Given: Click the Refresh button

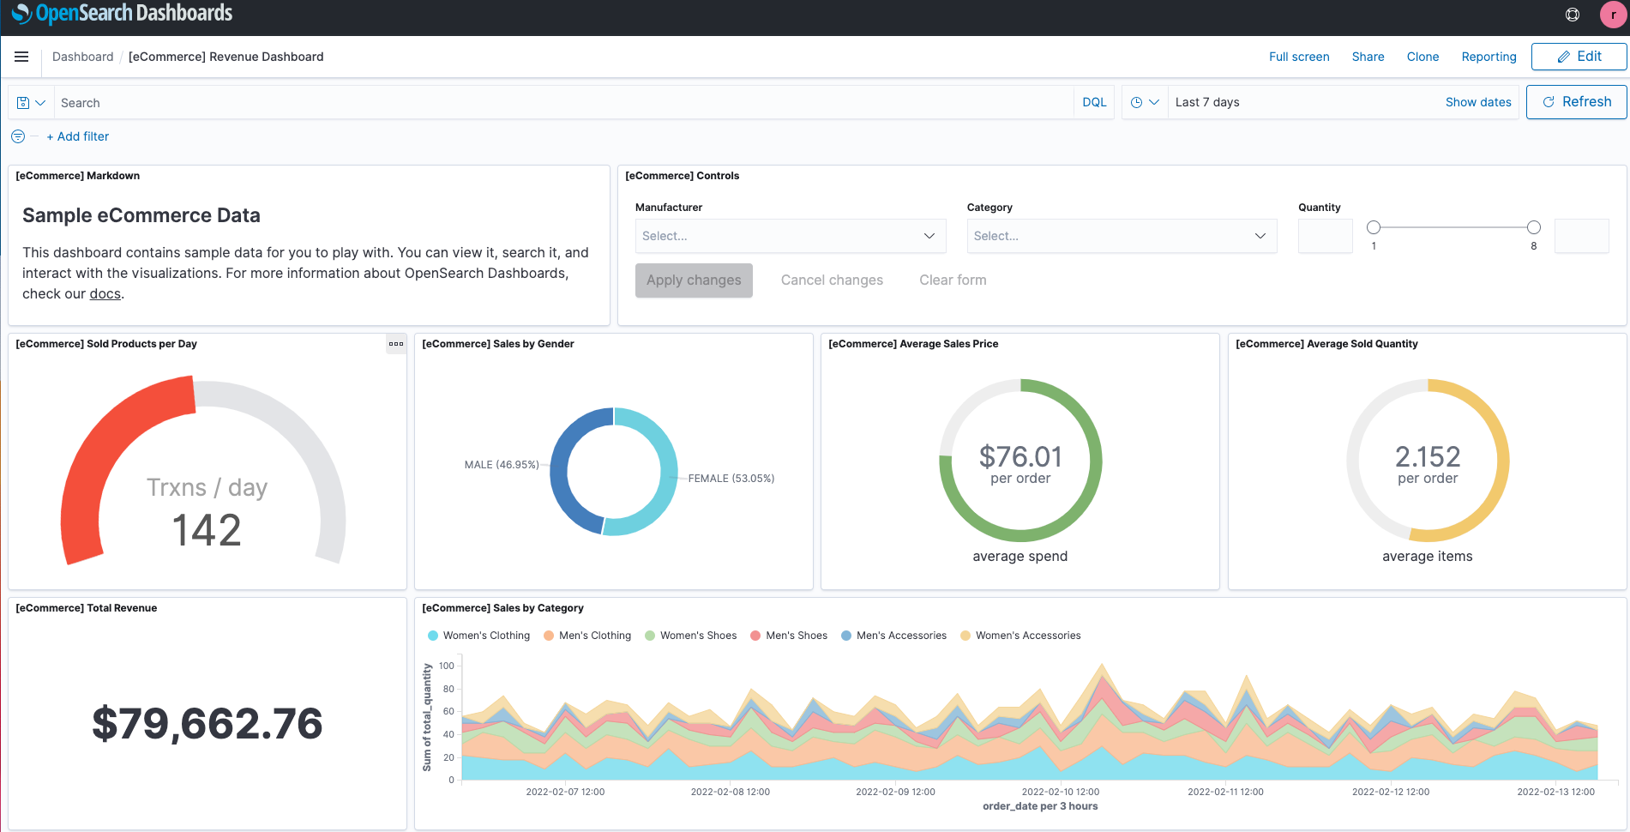Looking at the screenshot, I should coord(1577,101).
